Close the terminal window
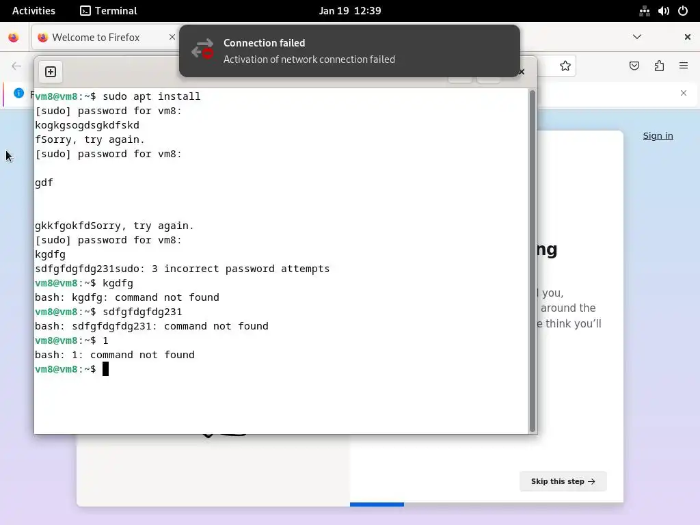The height and width of the screenshot is (525, 700). pos(522,72)
